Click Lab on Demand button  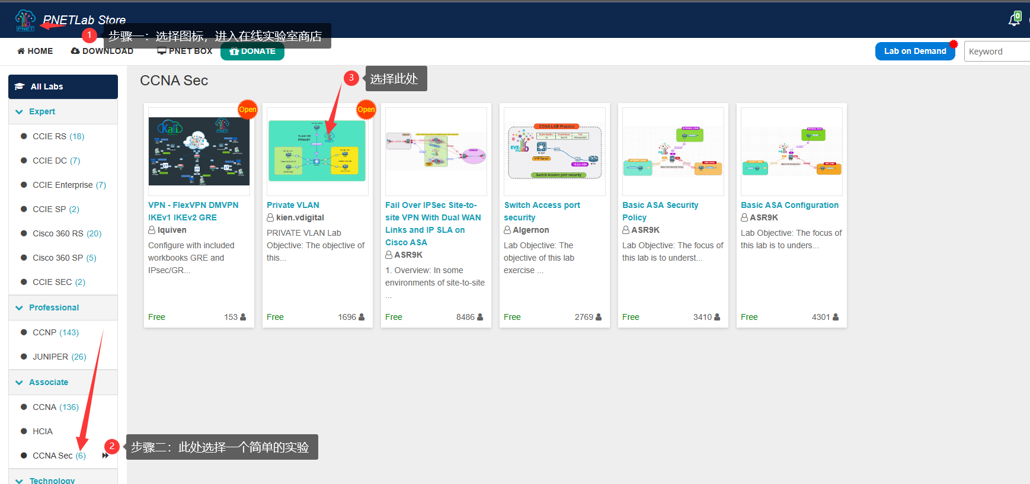click(x=915, y=51)
